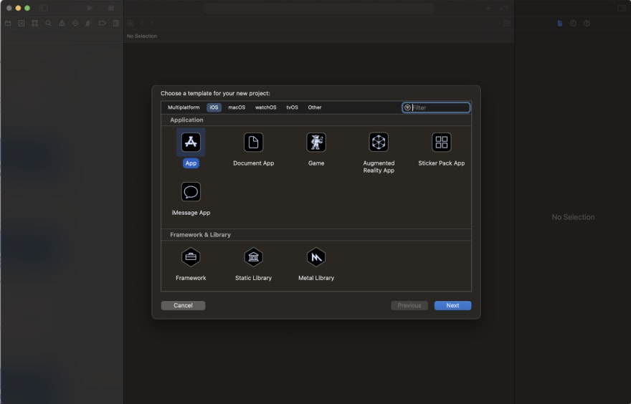The height and width of the screenshot is (404, 631).
Task: Navigate forward in the editor
Action: pos(152,24)
